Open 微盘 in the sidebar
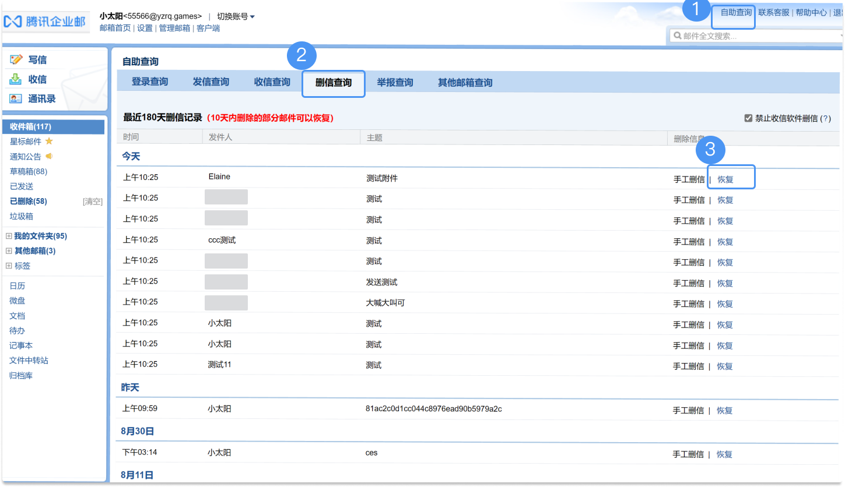The image size is (845, 487). pos(17,301)
